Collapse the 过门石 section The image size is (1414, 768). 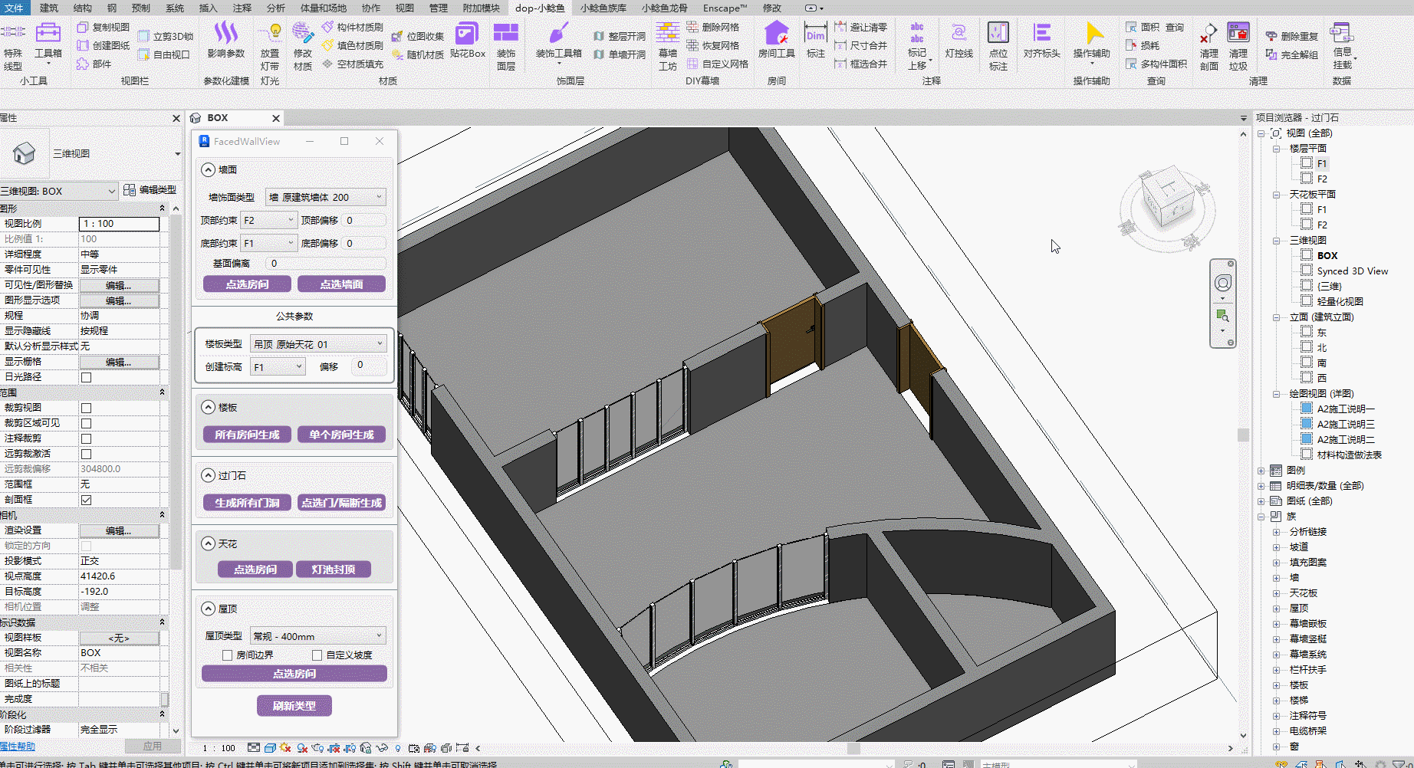point(208,475)
